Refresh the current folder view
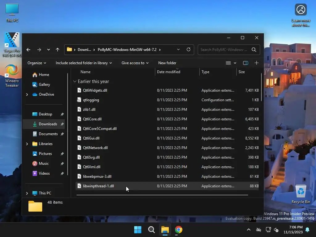The image size is (316, 237). click(x=189, y=50)
